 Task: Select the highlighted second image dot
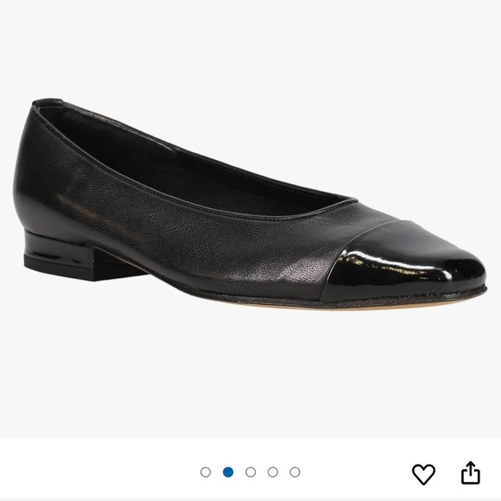228,472
